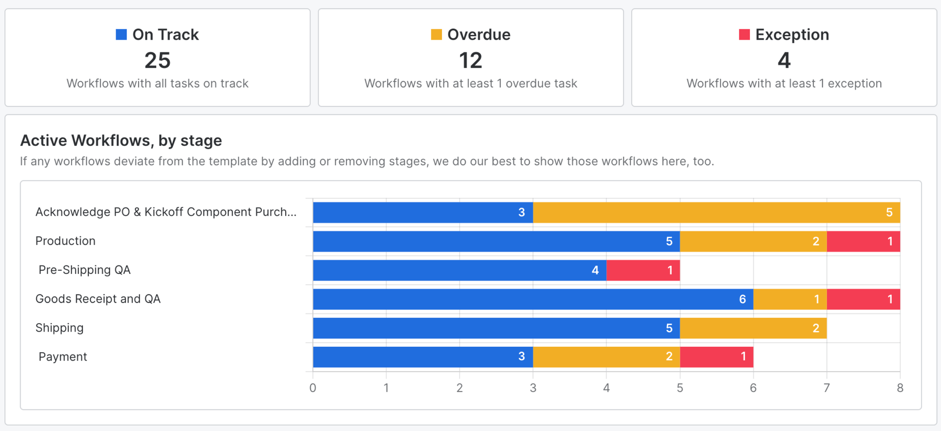
Task: Click the yellow overdue segment in Shipping row
Action: tap(753, 328)
